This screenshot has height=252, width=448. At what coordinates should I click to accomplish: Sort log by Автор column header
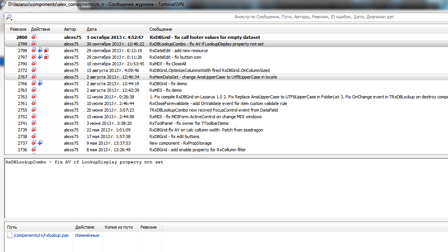(x=70, y=29)
